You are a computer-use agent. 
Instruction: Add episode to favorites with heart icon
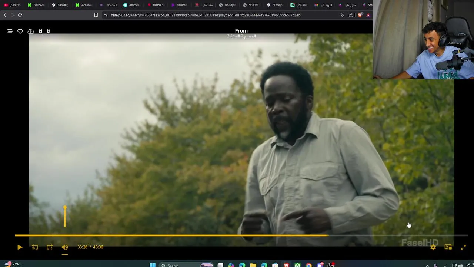point(20,32)
